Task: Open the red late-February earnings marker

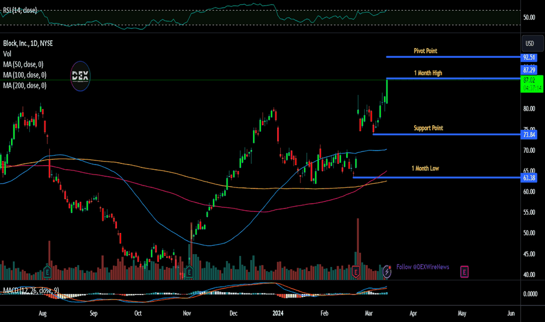Action: click(356, 272)
